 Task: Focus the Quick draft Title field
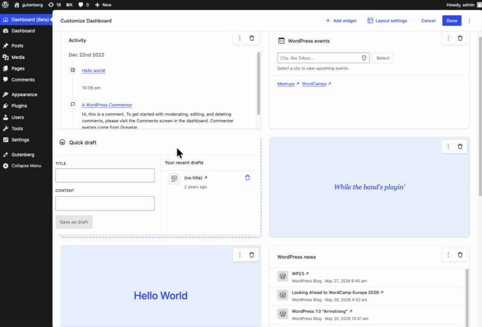click(x=105, y=175)
